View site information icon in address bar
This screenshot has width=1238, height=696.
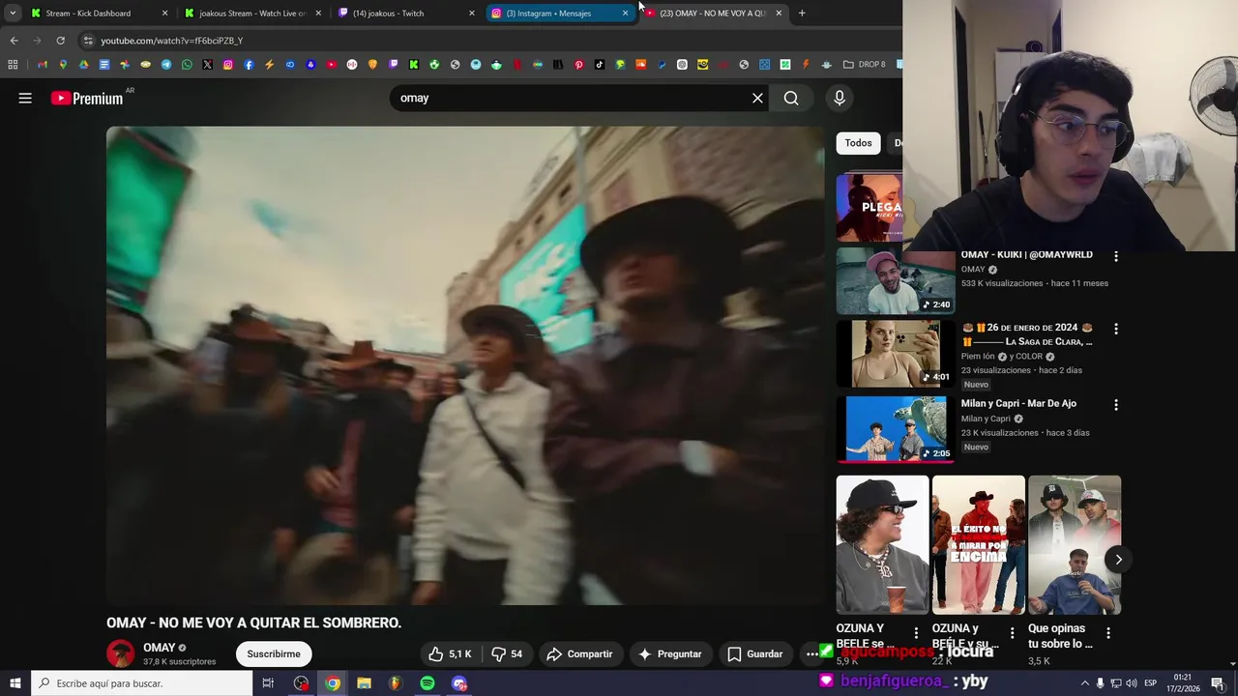click(x=88, y=41)
